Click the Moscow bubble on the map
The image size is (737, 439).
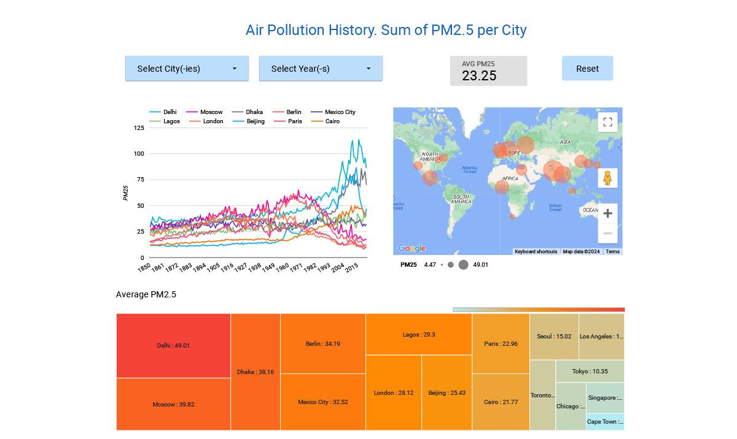click(x=525, y=145)
